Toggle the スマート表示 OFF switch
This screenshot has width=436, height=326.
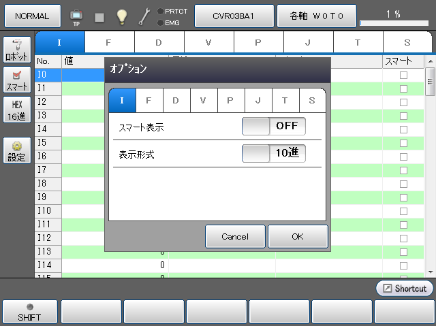[273, 127]
